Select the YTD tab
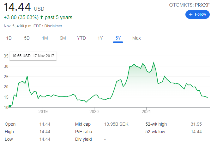Image resolution: width=217 pixels, height=147 pixels. coord(81,38)
